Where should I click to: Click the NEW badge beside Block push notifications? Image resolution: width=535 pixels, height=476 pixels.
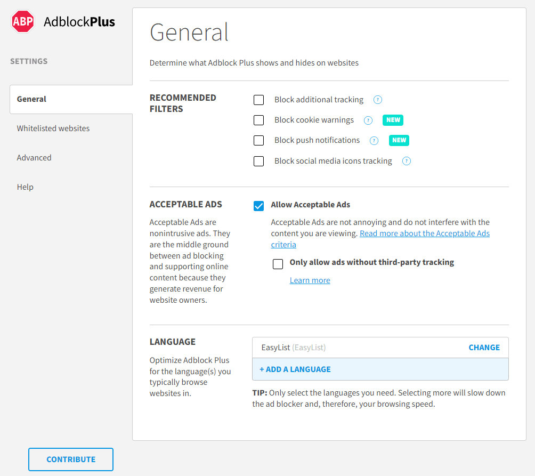[x=399, y=140]
